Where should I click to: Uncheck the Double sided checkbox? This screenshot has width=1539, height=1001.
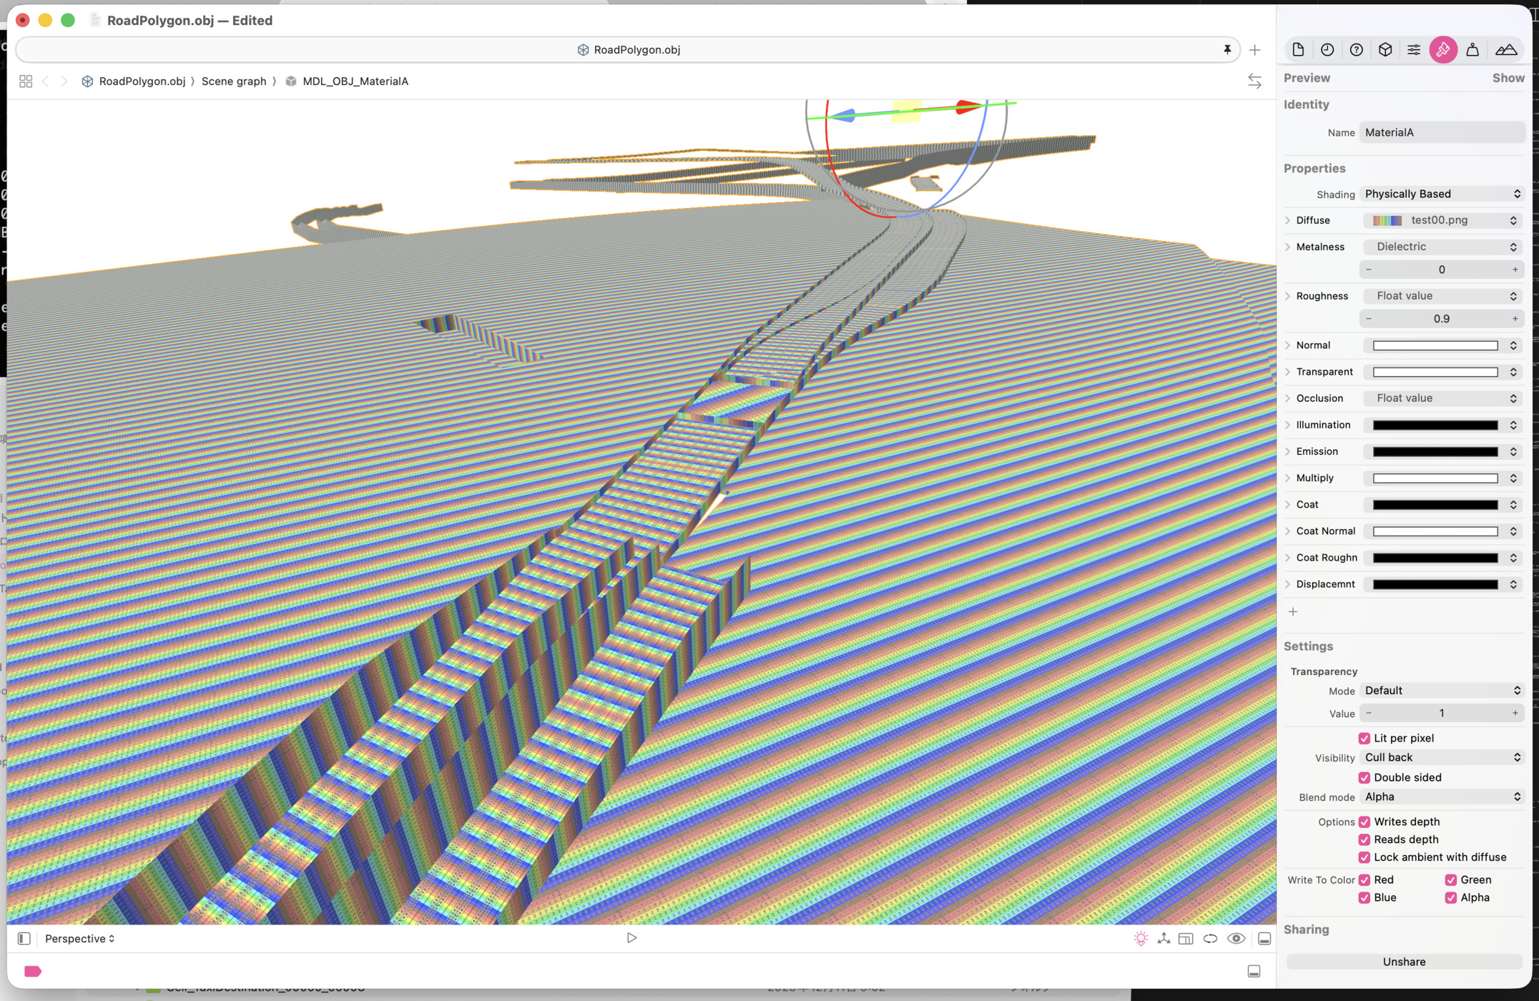1364,777
